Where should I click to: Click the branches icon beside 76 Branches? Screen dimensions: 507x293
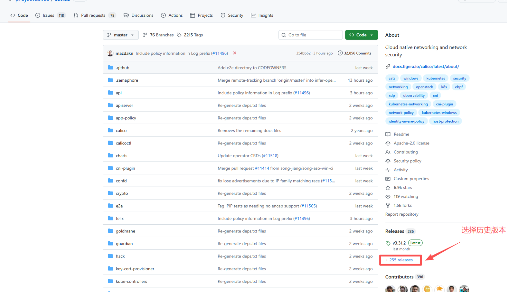[145, 35]
